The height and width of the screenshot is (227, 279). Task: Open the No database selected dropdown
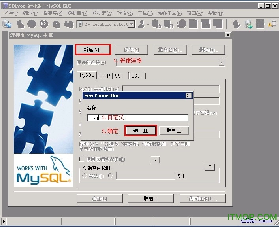click(x=132, y=24)
